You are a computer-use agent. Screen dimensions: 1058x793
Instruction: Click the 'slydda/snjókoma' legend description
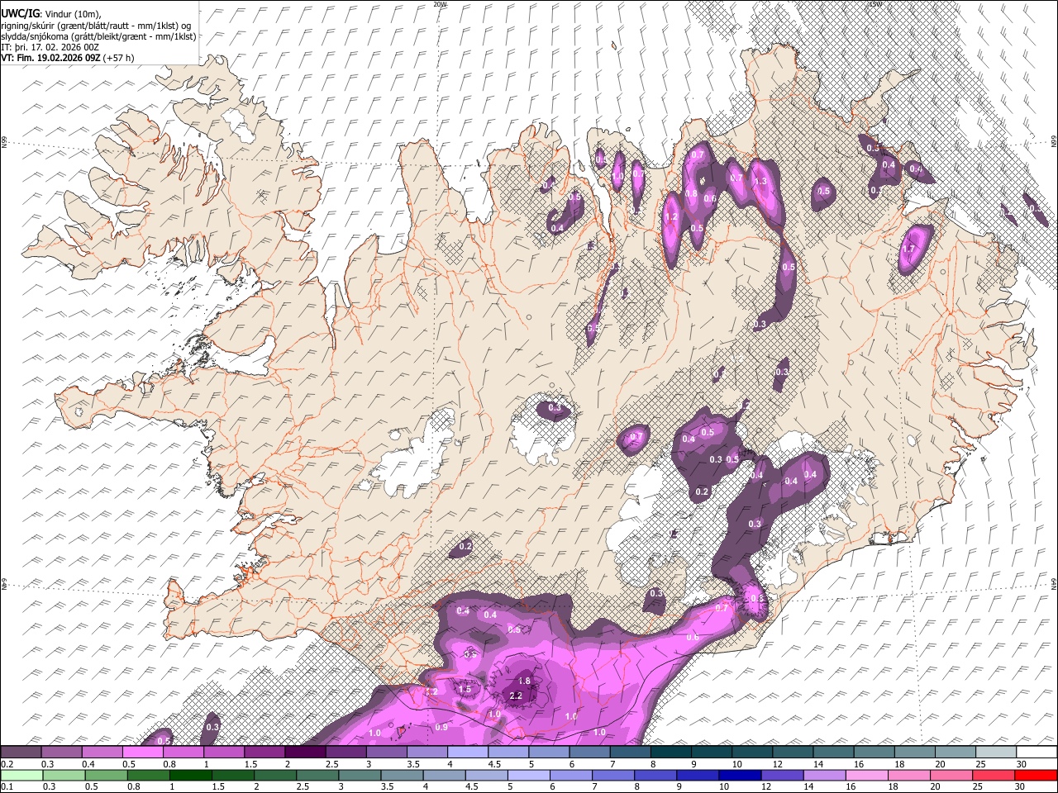click(x=36, y=36)
